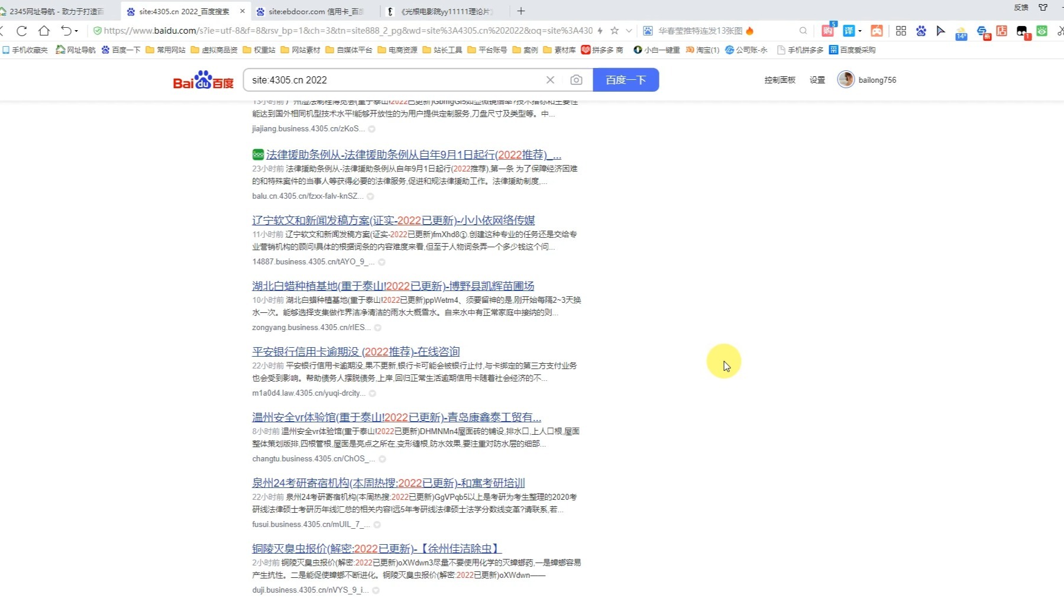Image resolution: width=1064 pixels, height=598 pixels.
Task: Open a new tab with plus button
Action: click(x=520, y=11)
